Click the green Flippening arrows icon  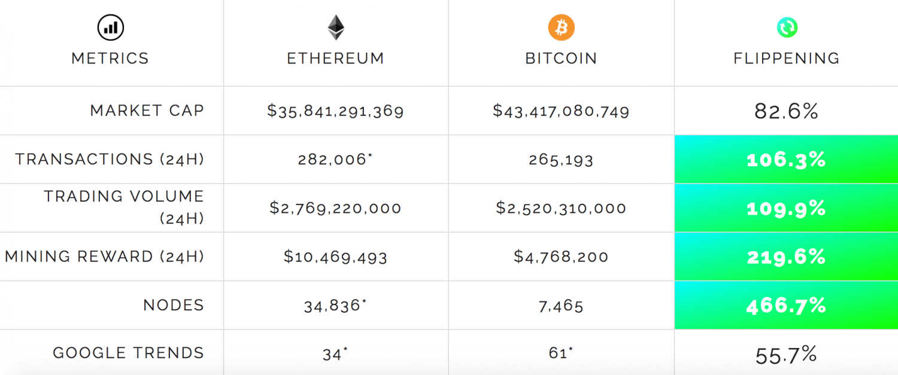point(787,27)
